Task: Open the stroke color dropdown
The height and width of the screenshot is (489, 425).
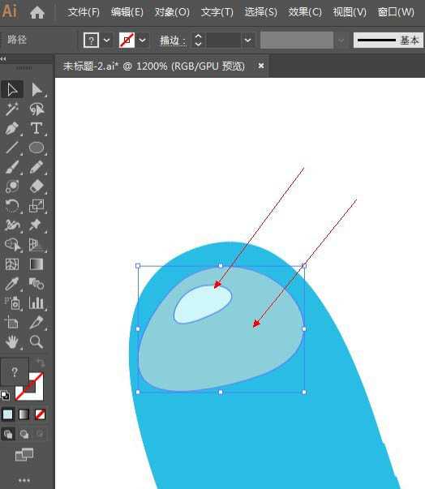Action: 142,40
